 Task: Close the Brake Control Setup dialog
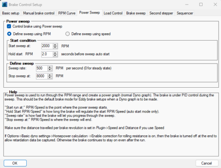tap(215, 5)
